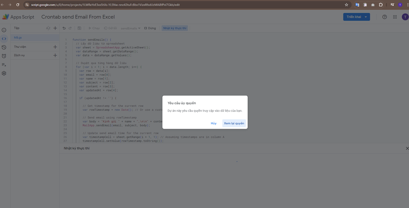Click code line with SpreadsheetApp.getActiveSheet
Screen dimensions: 409x208
[x=113, y=48]
